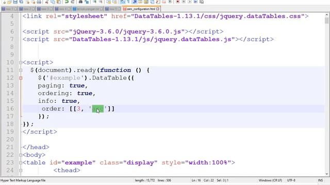Click Windows (CR LF) in status bar
This screenshot has width=330, height=185.
click(x=270, y=180)
